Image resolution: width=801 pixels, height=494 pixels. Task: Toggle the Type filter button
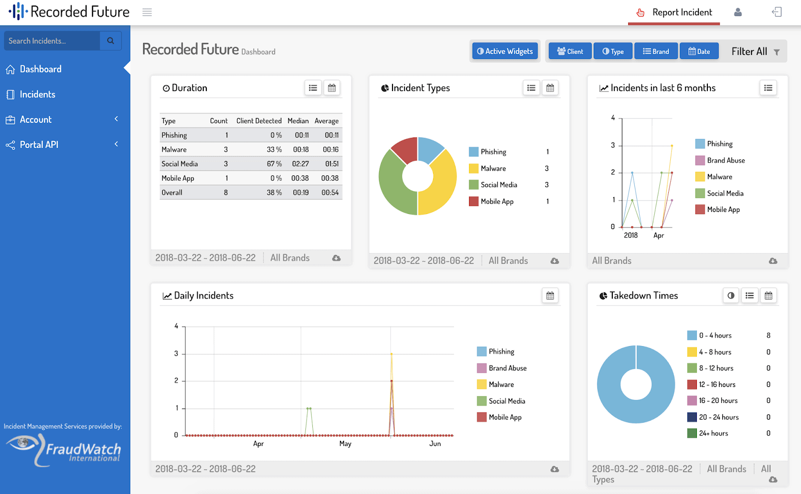[x=613, y=51]
